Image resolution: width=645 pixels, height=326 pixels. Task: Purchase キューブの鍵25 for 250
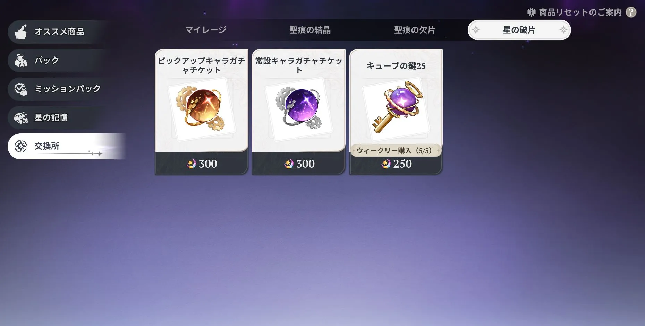coord(396,164)
